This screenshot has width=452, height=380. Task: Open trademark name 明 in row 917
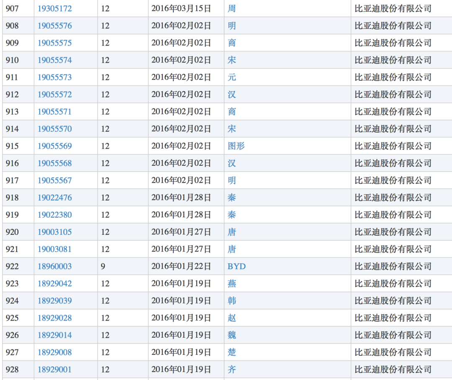coord(232,180)
